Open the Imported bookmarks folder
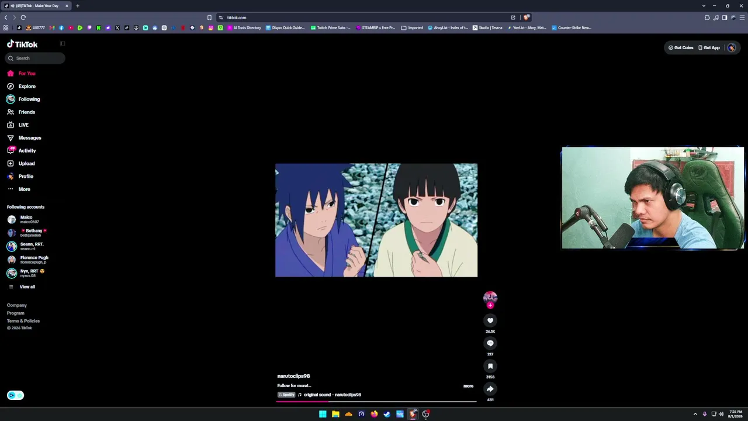This screenshot has height=421, width=748. (x=412, y=27)
